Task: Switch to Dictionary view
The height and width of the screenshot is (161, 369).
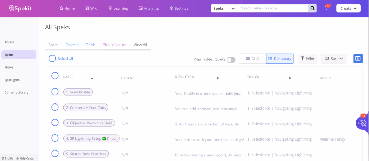Action: 280,59
